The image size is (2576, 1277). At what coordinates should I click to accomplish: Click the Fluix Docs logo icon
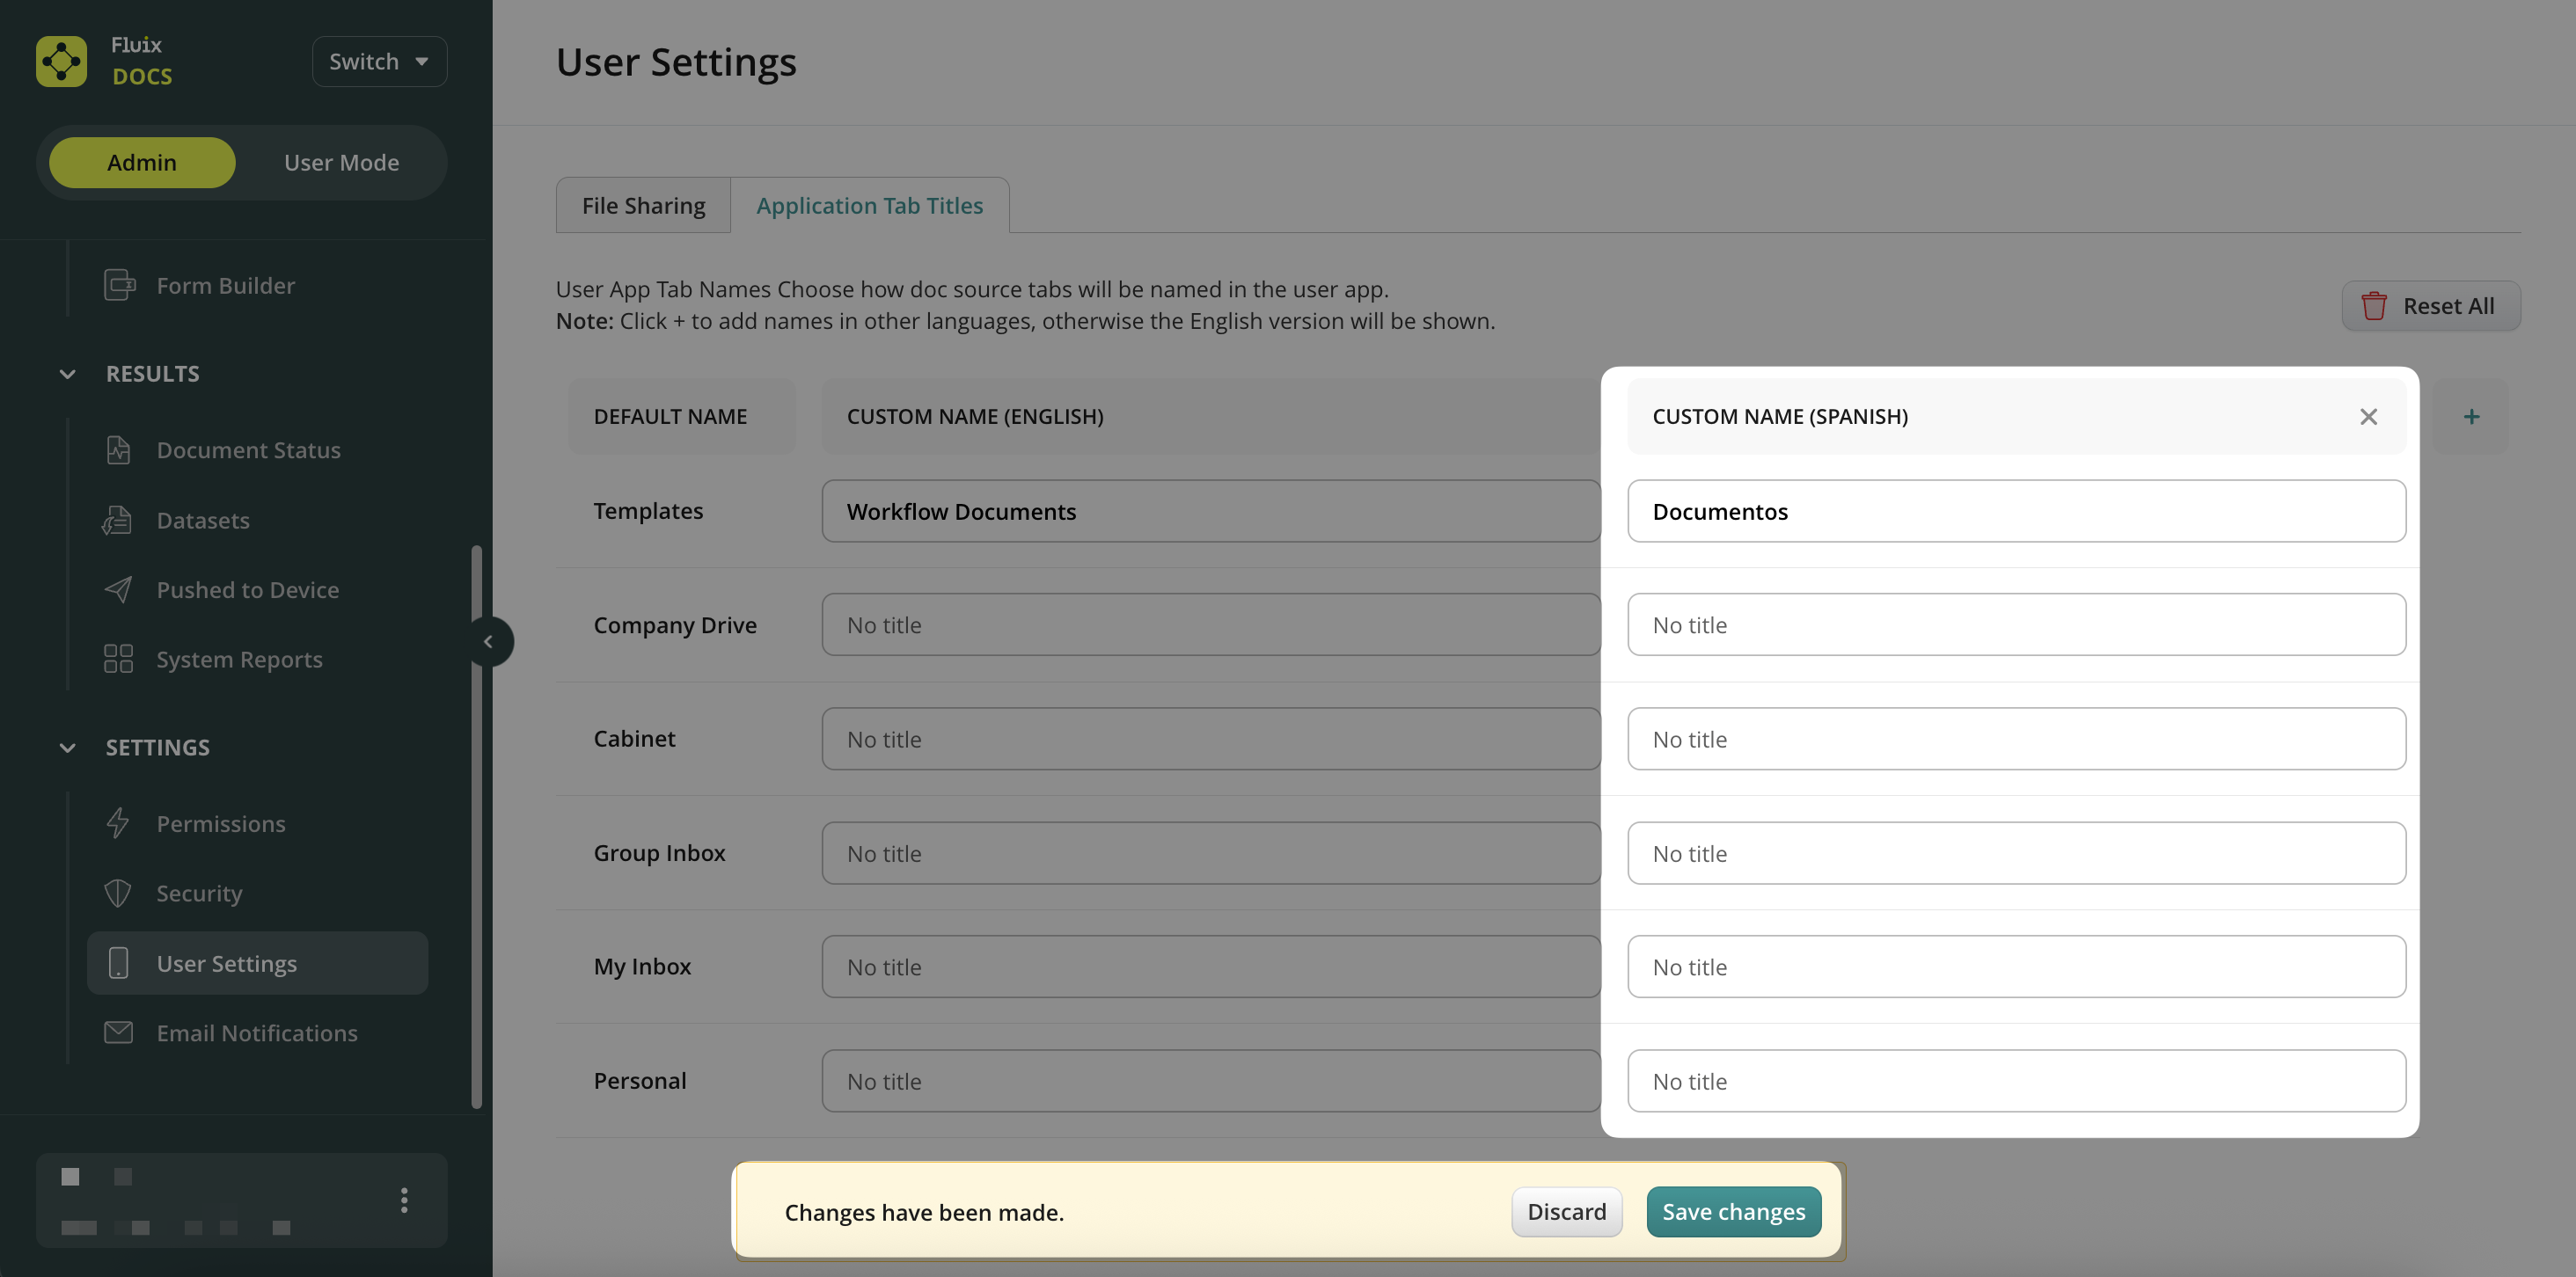point(61,61)
